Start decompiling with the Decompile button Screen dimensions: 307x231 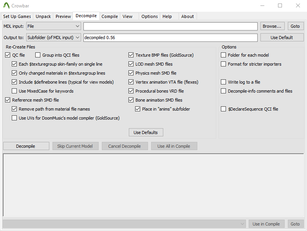tap(26, 146)
